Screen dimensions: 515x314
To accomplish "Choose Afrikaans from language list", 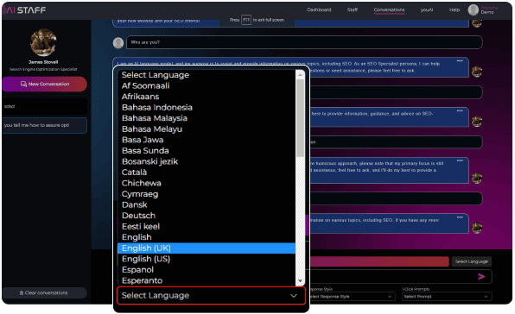I will tap(207, 97).
